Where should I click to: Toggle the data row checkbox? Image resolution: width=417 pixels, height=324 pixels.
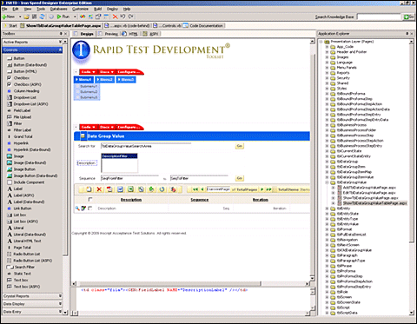click(90, 208)
